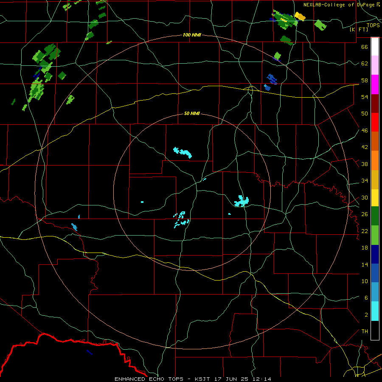
Task: Click the light pink legend swatch
Action: click(375, 65)
